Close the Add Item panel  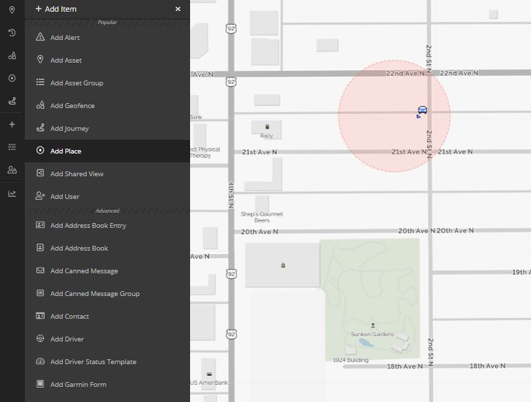click(178, 9)
